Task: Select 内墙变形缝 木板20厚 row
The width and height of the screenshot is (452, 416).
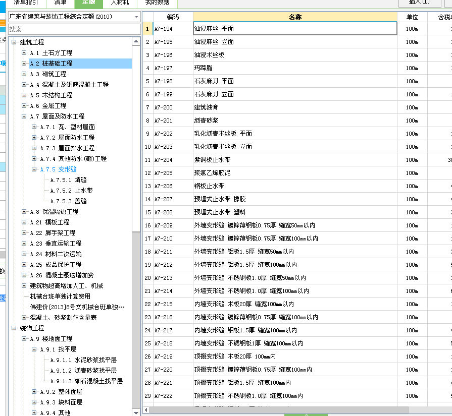Action: pos(295,304)
